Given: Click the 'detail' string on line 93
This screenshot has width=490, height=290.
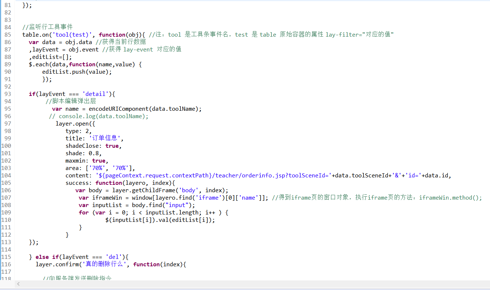Looking at the screenshot, I should point(95,94).
